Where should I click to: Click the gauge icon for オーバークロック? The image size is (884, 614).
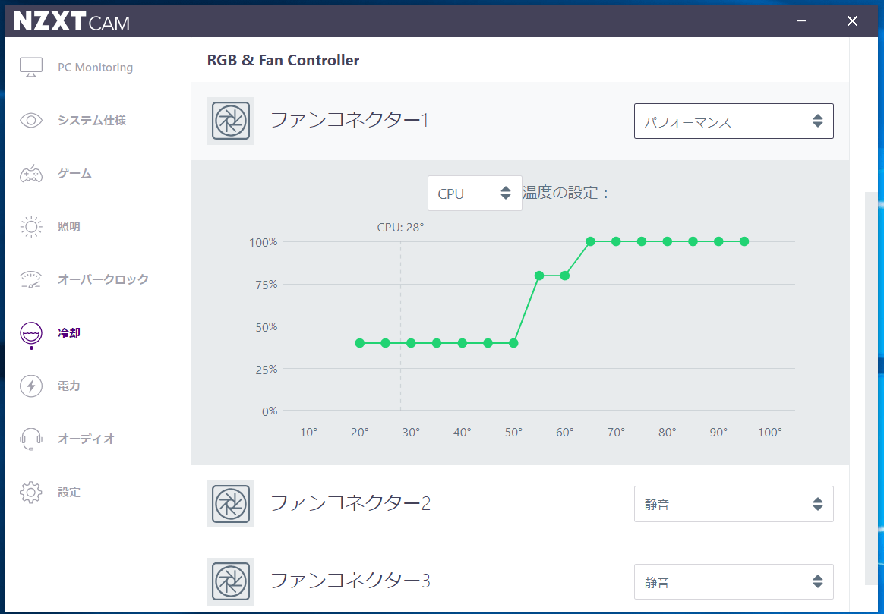31,279
